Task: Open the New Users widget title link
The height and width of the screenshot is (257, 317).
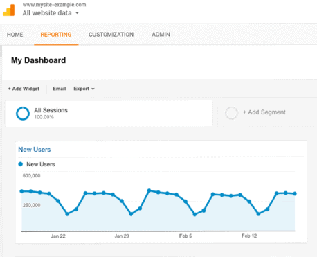Action: point(35,150)
